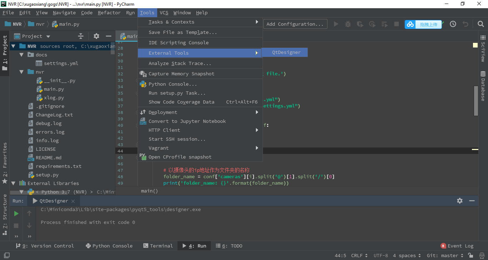This screenshot has width=488, height=260.
Task: Click Project panel settings gear
Action: [96, 36]
